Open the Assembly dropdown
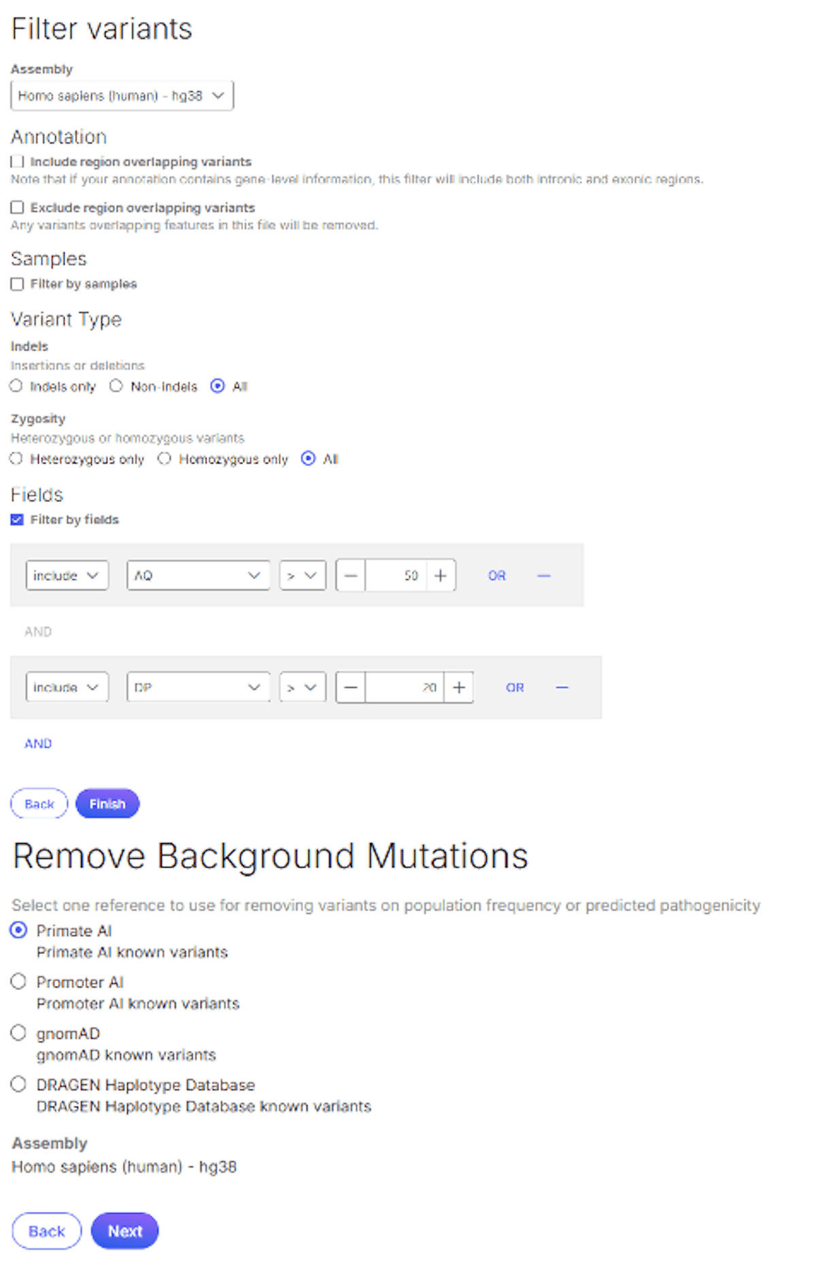This screenshot has height=1267, width=816. (x=122, y=96)
